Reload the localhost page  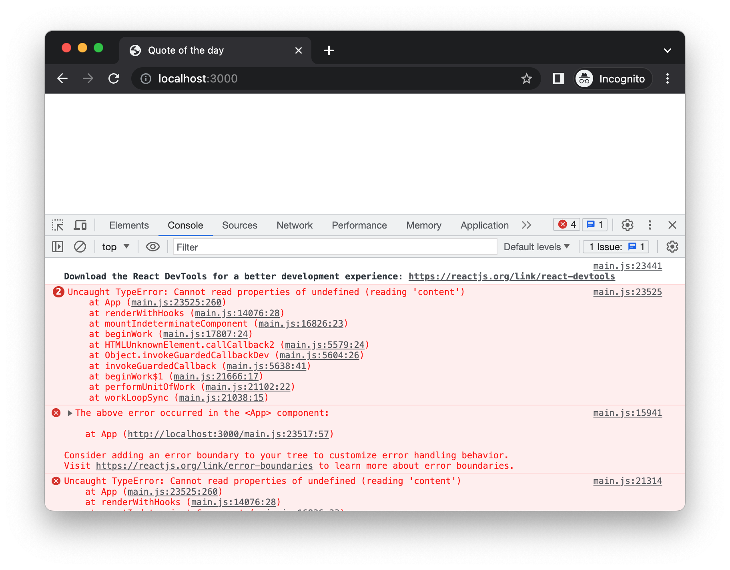point(114,79)
